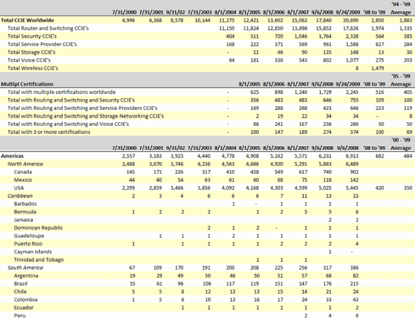Image resolution: width=415 pixels, height=319 pixels.
Task: Select the 'Barbados' row label
Action: tap(25, 203)
